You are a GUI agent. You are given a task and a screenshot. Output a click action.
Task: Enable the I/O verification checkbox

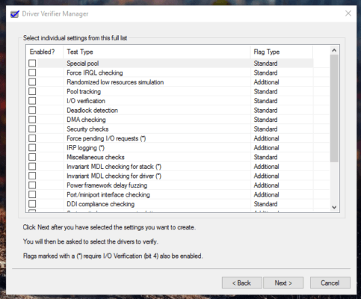[32, 101]
